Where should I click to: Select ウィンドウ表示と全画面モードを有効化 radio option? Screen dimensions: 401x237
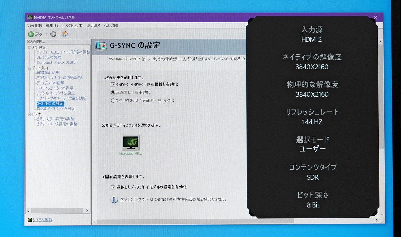pos(113,100)
